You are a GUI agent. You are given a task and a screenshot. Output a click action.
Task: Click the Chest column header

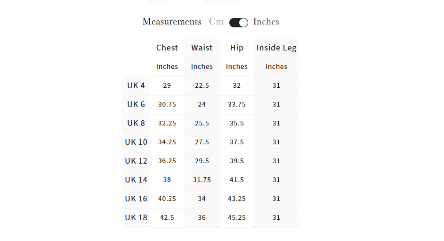(x=167, y=48)
